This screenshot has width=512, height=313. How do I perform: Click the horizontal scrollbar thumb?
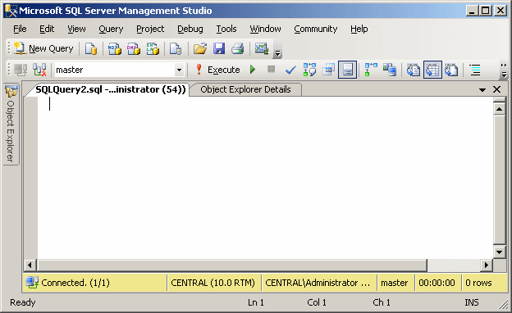(232, 265)
